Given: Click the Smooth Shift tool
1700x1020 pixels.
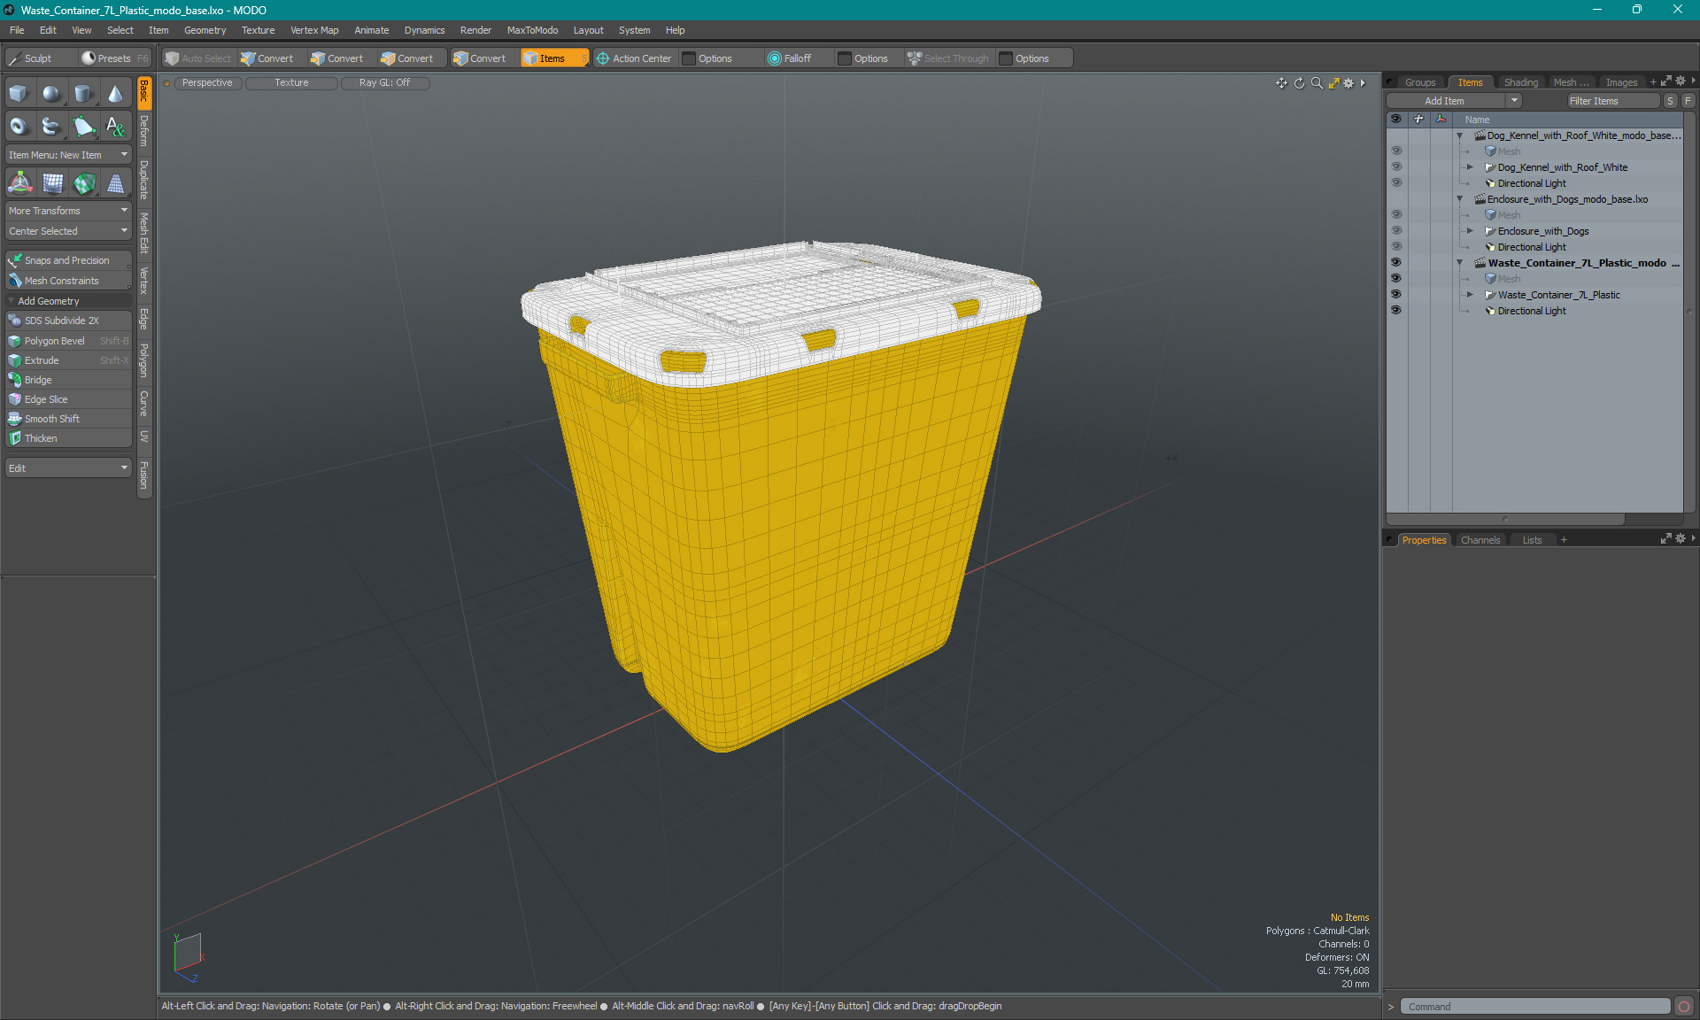Looking at the screenshot, I should (x=68, y=419).
